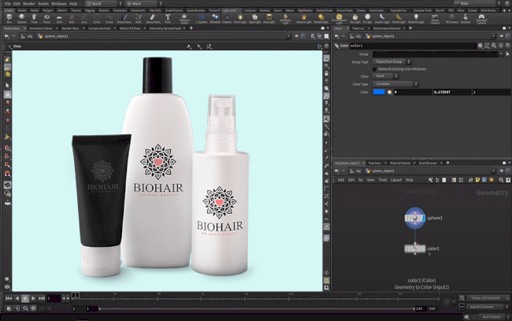The width and height of the screenshot is (512, 321).
Task: Click the search icon in network editor toolbar
Action: coord(501,179)
